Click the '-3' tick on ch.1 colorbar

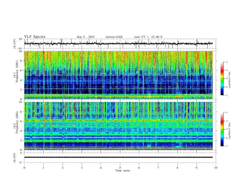tap(226, 62)
